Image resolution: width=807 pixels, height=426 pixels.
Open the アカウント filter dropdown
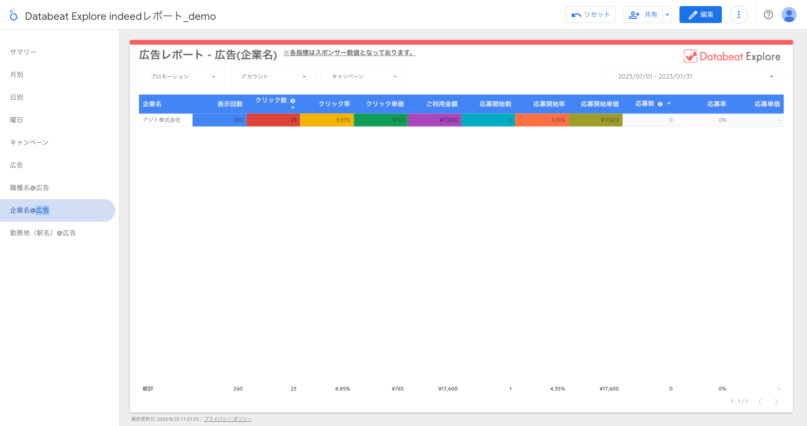pyautogui.click(x=273, y=76)
